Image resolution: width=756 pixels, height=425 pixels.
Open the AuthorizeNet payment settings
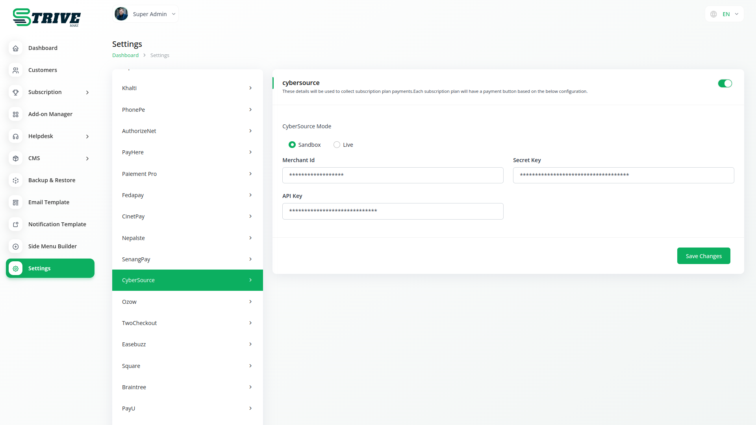[187, 131]
